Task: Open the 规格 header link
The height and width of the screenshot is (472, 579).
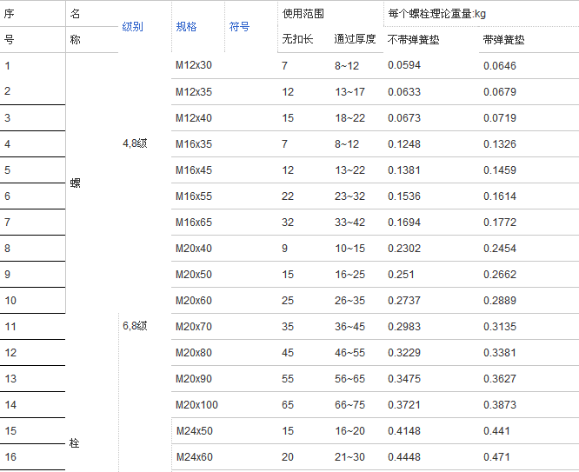Action: coord(186,27)
